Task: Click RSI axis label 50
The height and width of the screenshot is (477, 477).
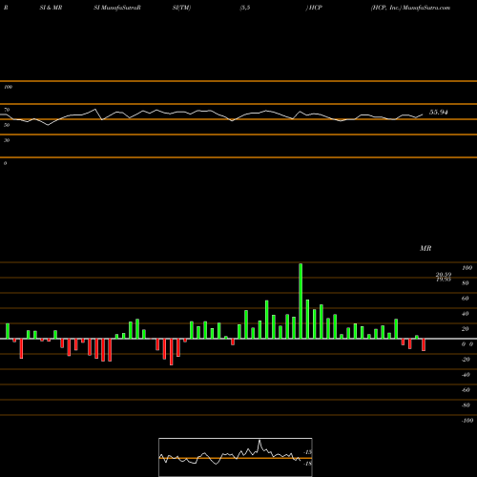Action: point(7,125)
